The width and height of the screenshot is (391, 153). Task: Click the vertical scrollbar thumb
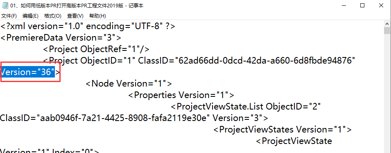click(x=387, y=30)
